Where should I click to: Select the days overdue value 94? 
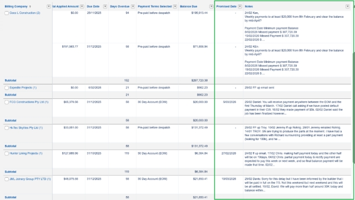pyautogui.click(x=127, y=13)
